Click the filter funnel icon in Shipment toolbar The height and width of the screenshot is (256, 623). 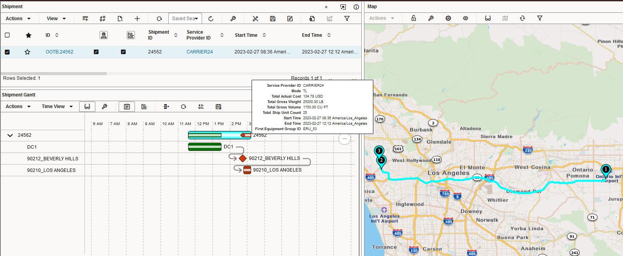[347, 19]
